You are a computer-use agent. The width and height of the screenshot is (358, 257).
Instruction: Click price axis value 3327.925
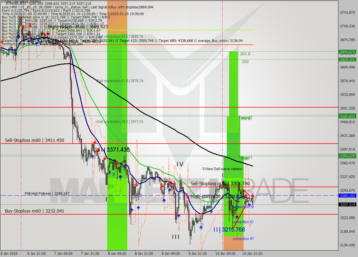[x=347, y=177]
